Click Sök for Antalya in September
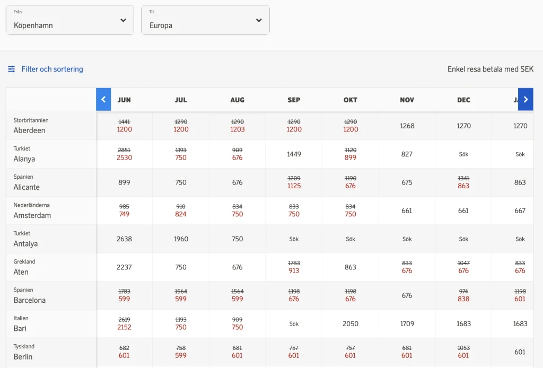The height and width of the screenshot is (368, 543). 294,239
